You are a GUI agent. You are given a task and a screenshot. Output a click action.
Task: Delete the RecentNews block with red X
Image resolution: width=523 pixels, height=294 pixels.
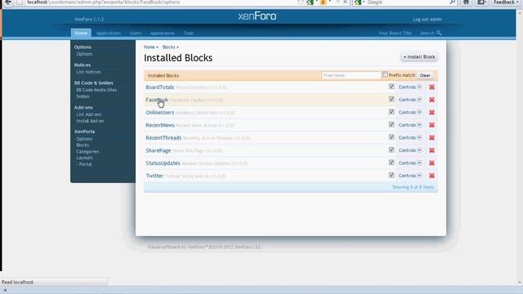click(x=431, y=125)
